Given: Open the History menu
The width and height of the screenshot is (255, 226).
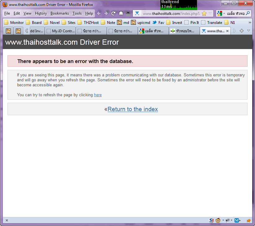Looking at the screenshot, I should 41,13.
